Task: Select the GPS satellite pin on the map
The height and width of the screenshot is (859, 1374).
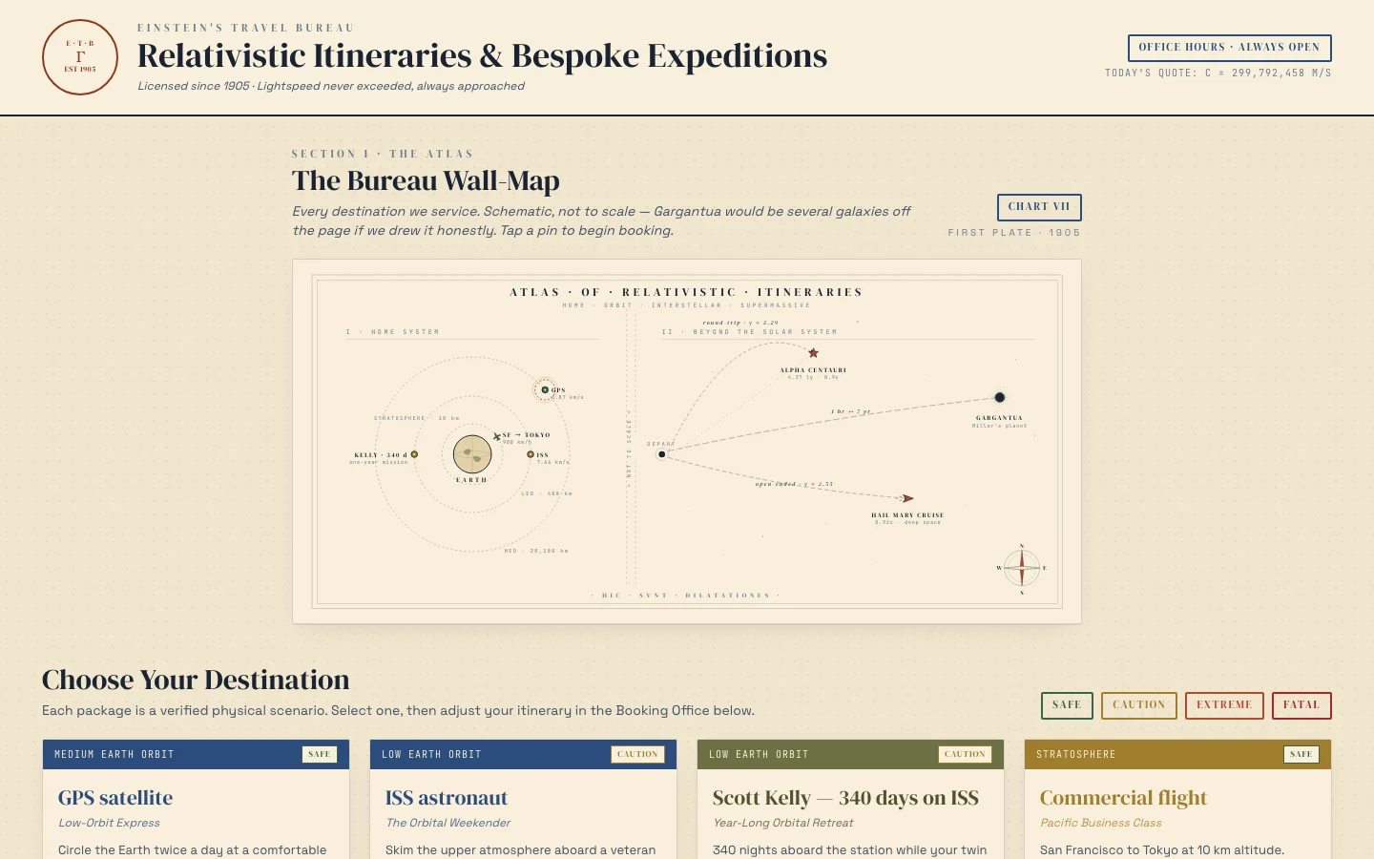Action: (x=545, y=389)
